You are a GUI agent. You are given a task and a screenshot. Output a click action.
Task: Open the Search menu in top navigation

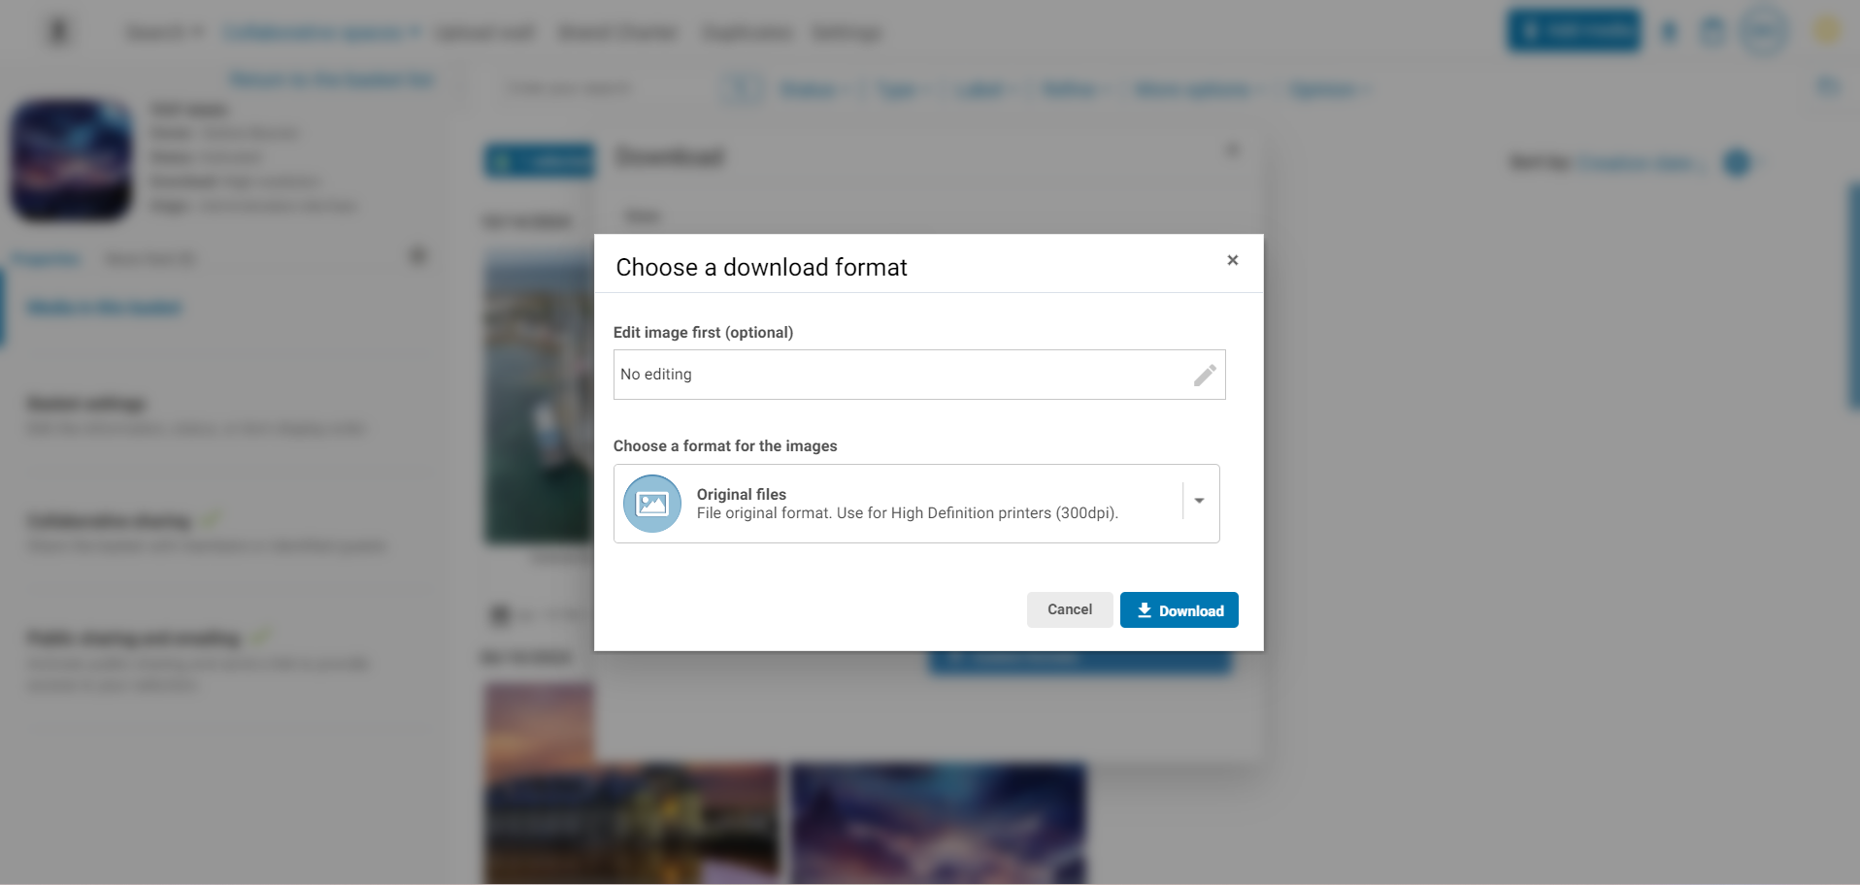(165, 32)
